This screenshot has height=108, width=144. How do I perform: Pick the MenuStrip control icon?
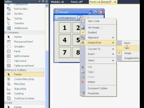point(9,84)
